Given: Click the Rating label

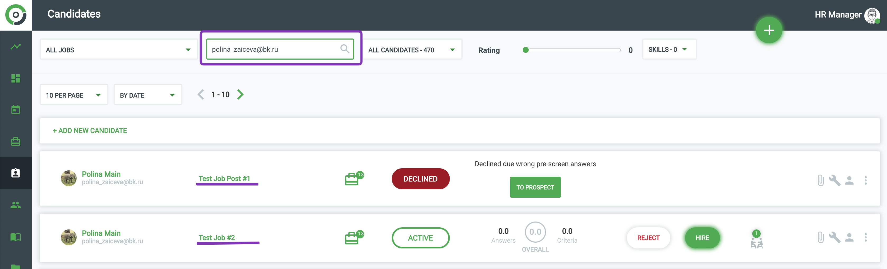Looking at the screenshot, I should click(489, 50).
